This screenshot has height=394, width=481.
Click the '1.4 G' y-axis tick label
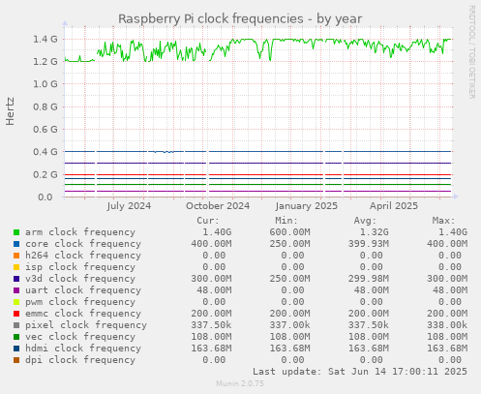tap(45, 40)
